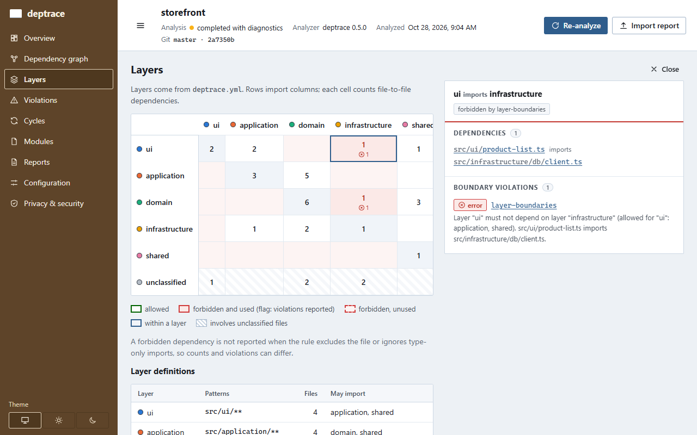The height and width of the screenshot is (435, 697).
Task: Select infrastructure to application cell
Action: tap(254, 228)
